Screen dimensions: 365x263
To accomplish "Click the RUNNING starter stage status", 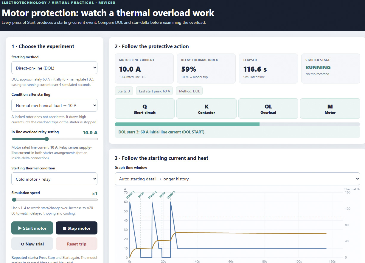I will [318, 67].
